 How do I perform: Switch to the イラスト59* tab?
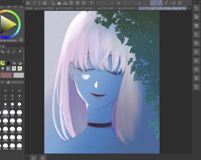(85, 9)
